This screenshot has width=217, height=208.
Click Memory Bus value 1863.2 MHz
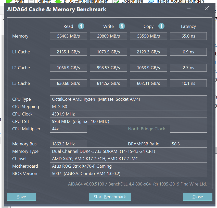pos(69,144)
